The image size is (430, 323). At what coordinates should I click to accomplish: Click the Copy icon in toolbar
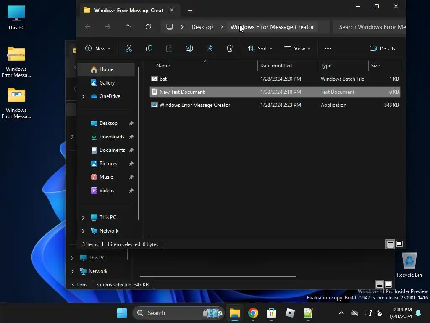coord(149,49)
